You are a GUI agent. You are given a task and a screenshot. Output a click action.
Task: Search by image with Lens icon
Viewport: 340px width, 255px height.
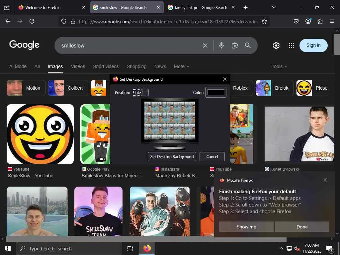pos(235,45)
